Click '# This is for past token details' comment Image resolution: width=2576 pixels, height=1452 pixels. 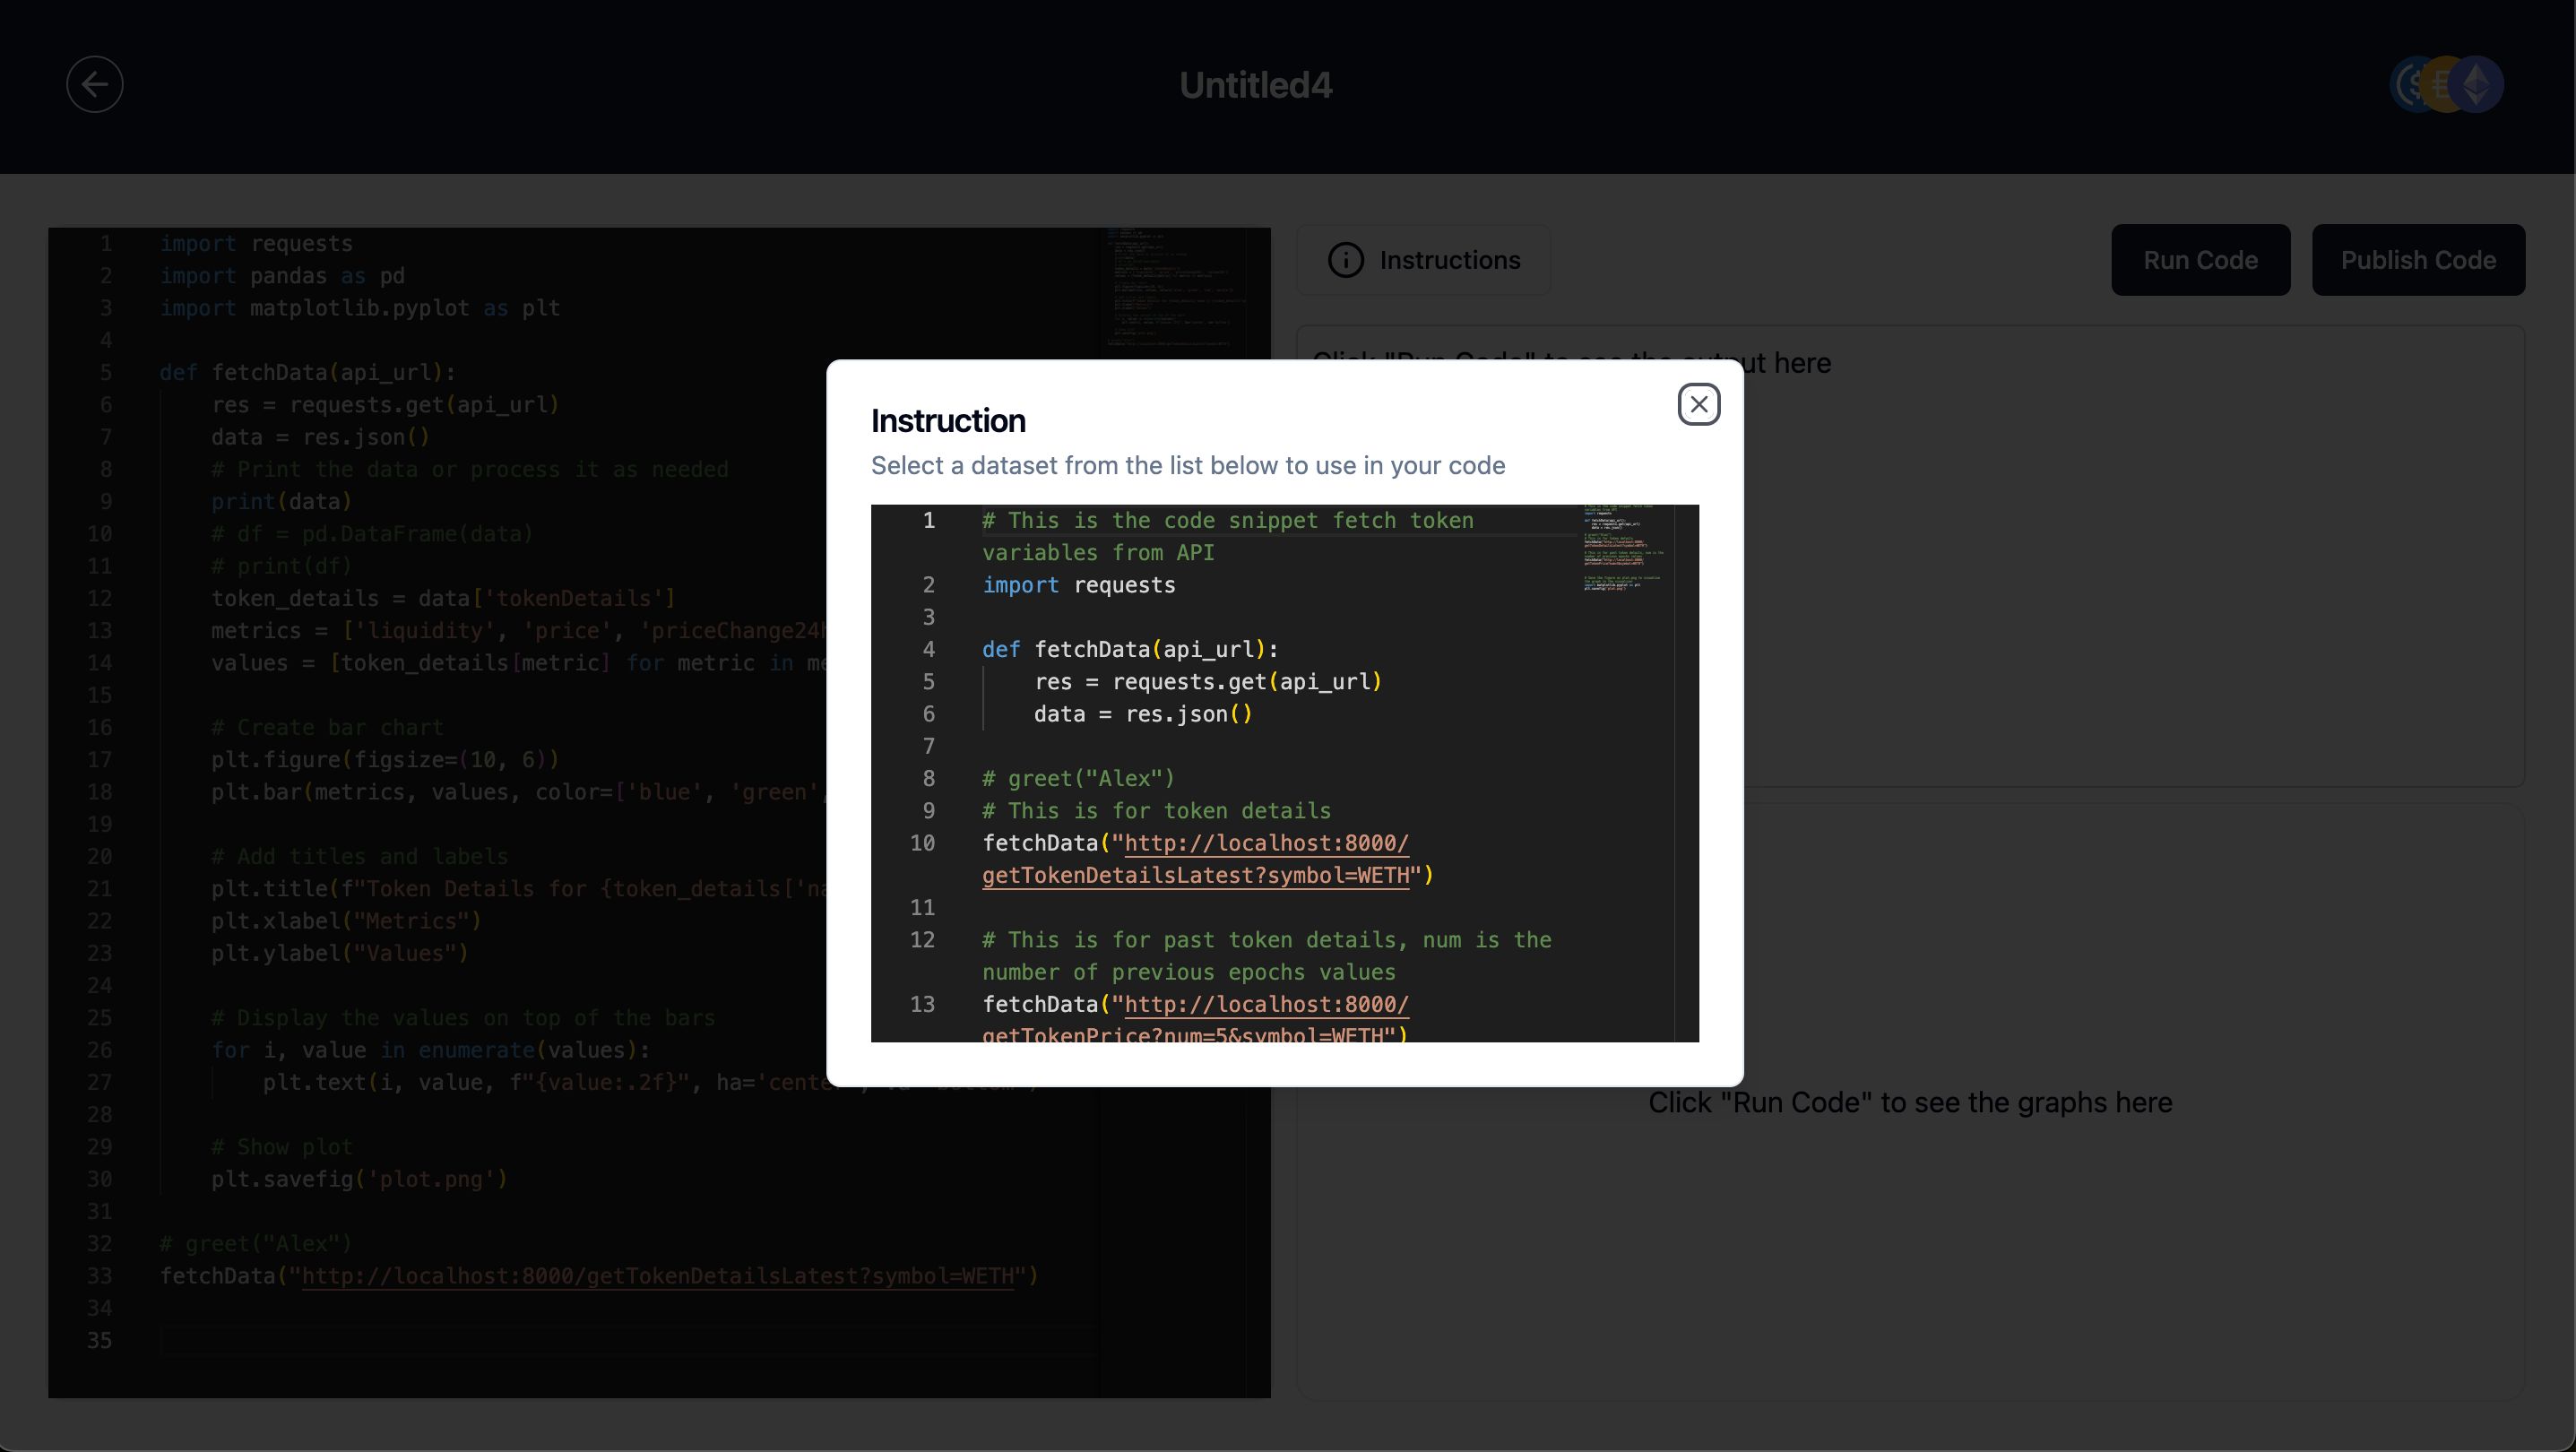[x=1266, y=956]
